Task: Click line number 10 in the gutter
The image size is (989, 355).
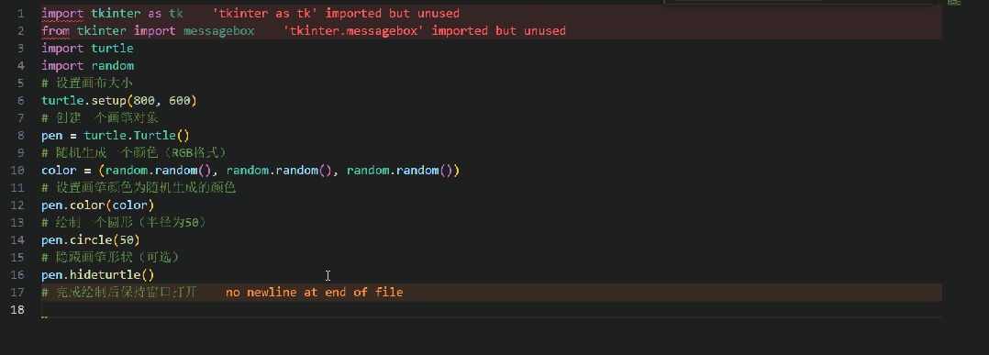Action: (x=17, y=171)
